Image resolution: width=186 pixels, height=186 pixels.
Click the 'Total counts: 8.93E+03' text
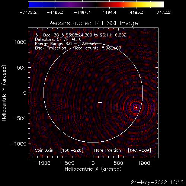[97, 48]
